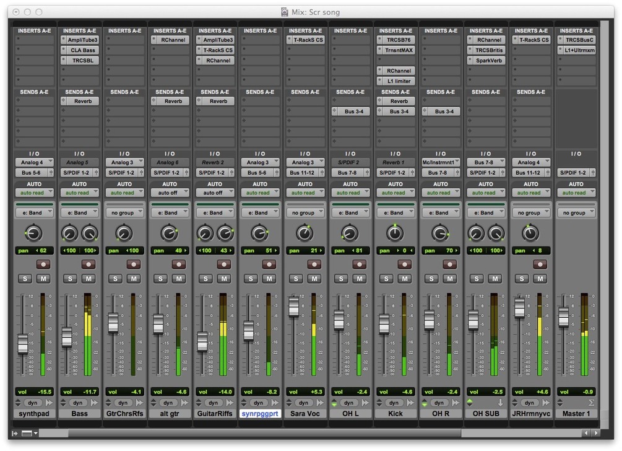Click the Master 1 volume fader
This screenshot has width=622, height=451.
click(563, 317)
